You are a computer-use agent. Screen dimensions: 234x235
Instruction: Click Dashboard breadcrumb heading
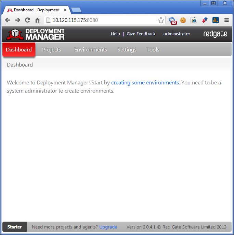[20, 65]
